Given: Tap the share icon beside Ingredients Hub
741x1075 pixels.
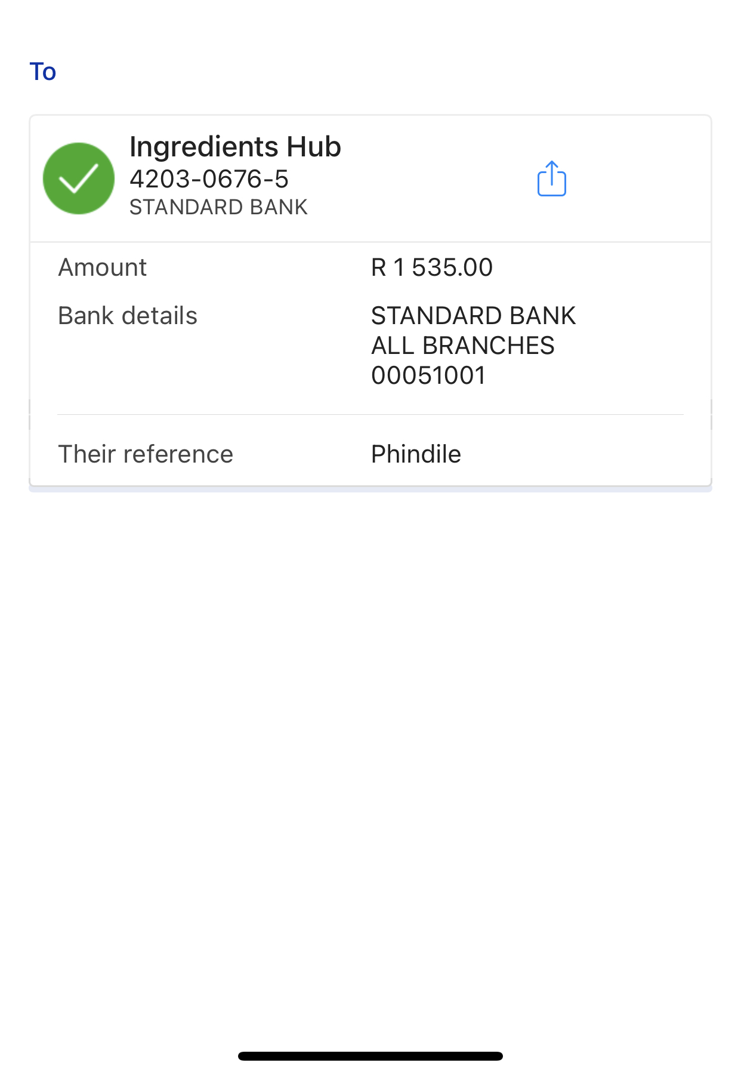Looking at the screenshot, I should [x=551, y=178].
